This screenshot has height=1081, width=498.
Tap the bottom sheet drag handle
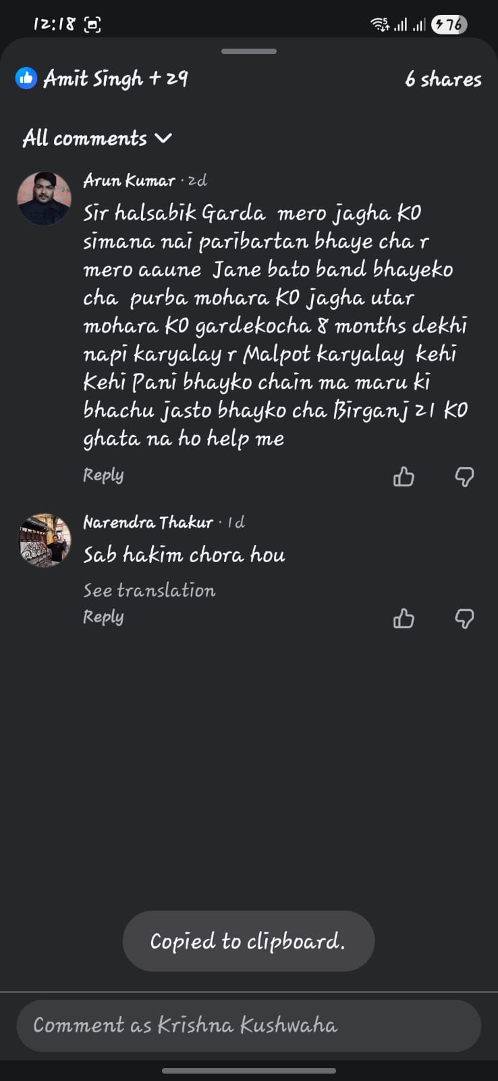tap(248, 51)
